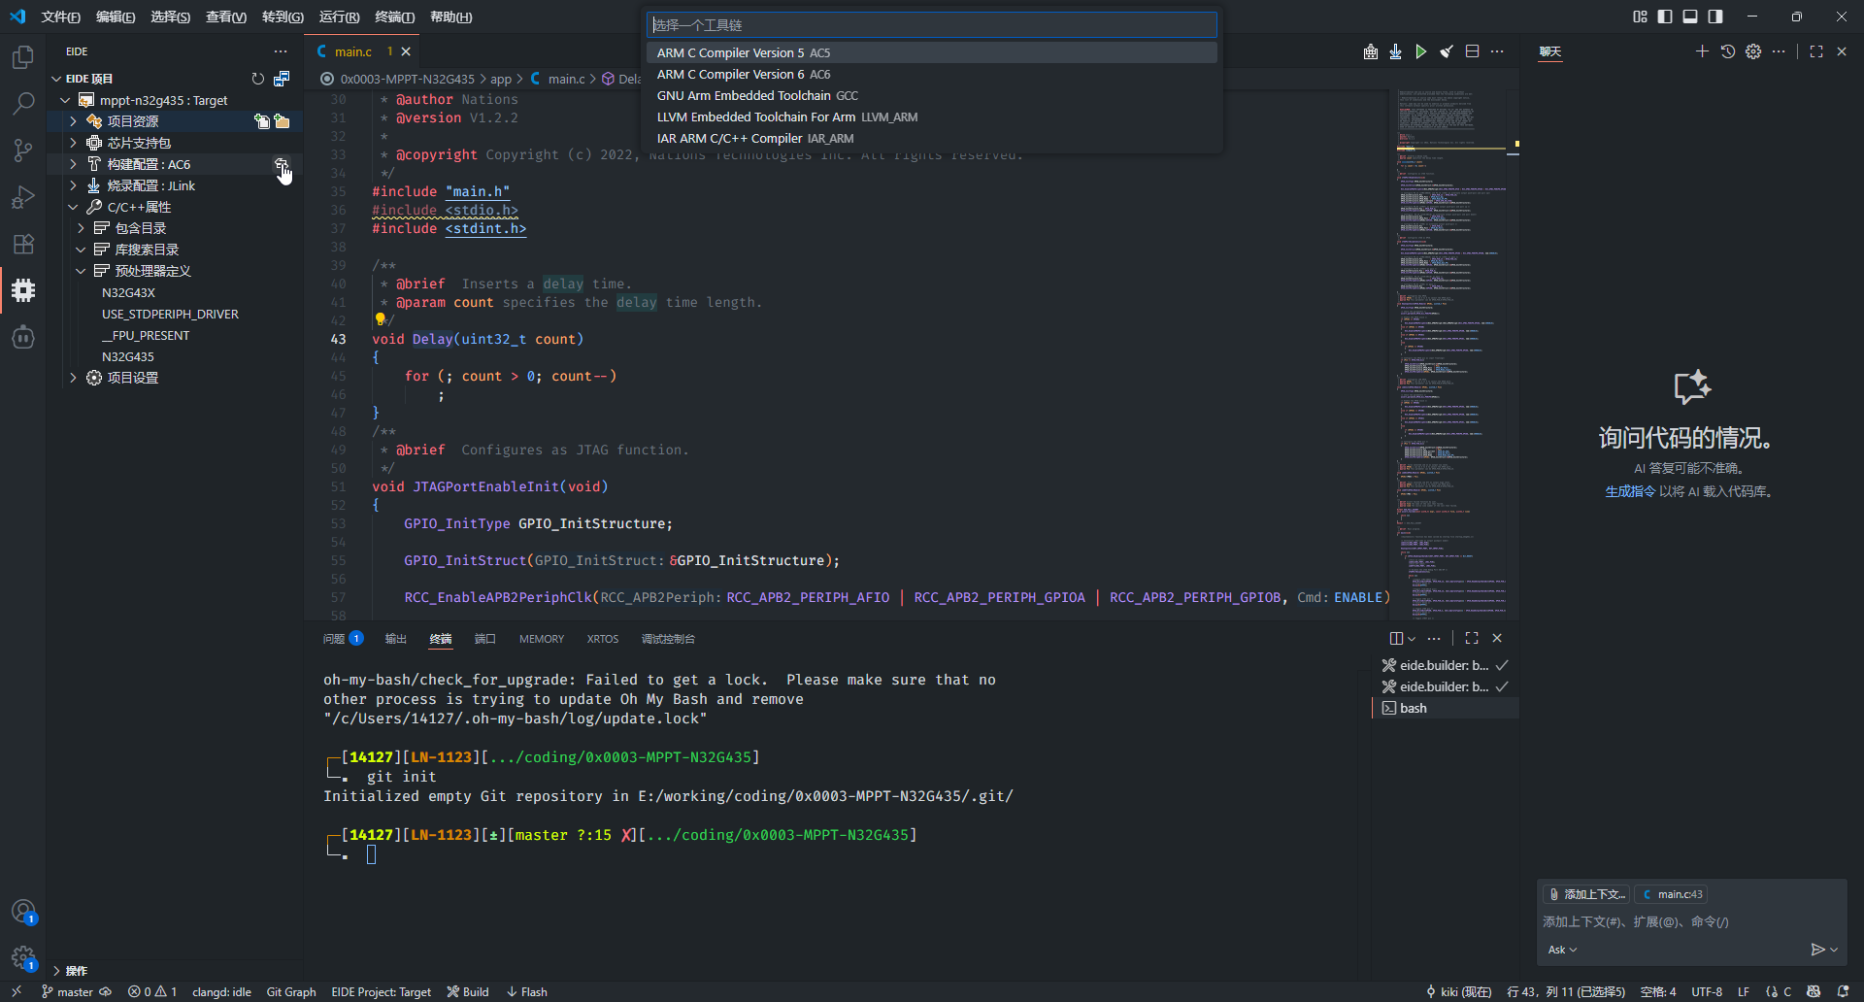The image size is (1864, 1002).
Task: Click the toolchain selection search field
Action: click(930, 25)
